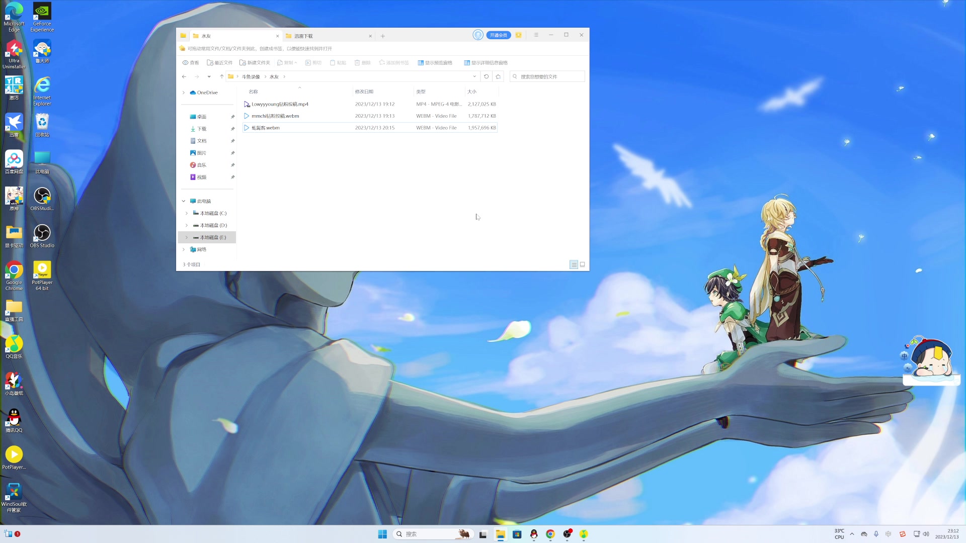Viewport: 966px width, 543px height.
Task: Expand the OneDrive tree node
Action: pyautogui.click(x=184, y=93)
